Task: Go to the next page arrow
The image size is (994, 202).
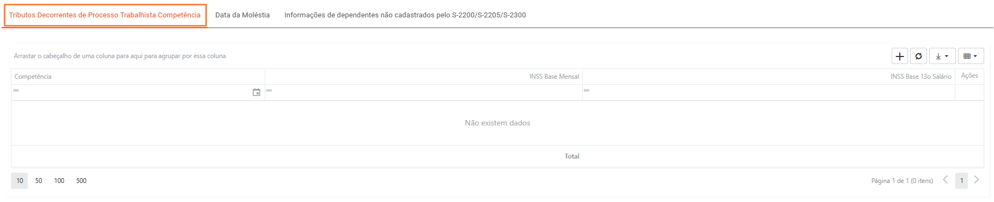Action: click(977, 180)
